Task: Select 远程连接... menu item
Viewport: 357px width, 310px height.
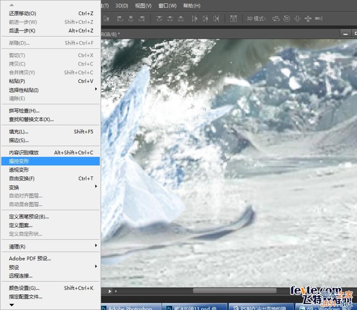Action: tap(50, 276)
